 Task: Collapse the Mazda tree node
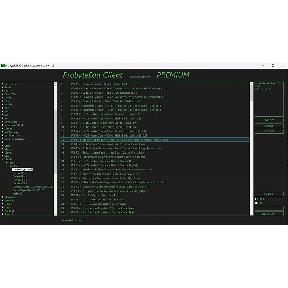(3, 160)
